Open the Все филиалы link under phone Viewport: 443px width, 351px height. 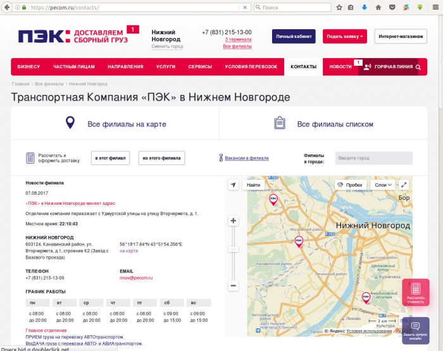pyautogui.click(x=237, y=46)
